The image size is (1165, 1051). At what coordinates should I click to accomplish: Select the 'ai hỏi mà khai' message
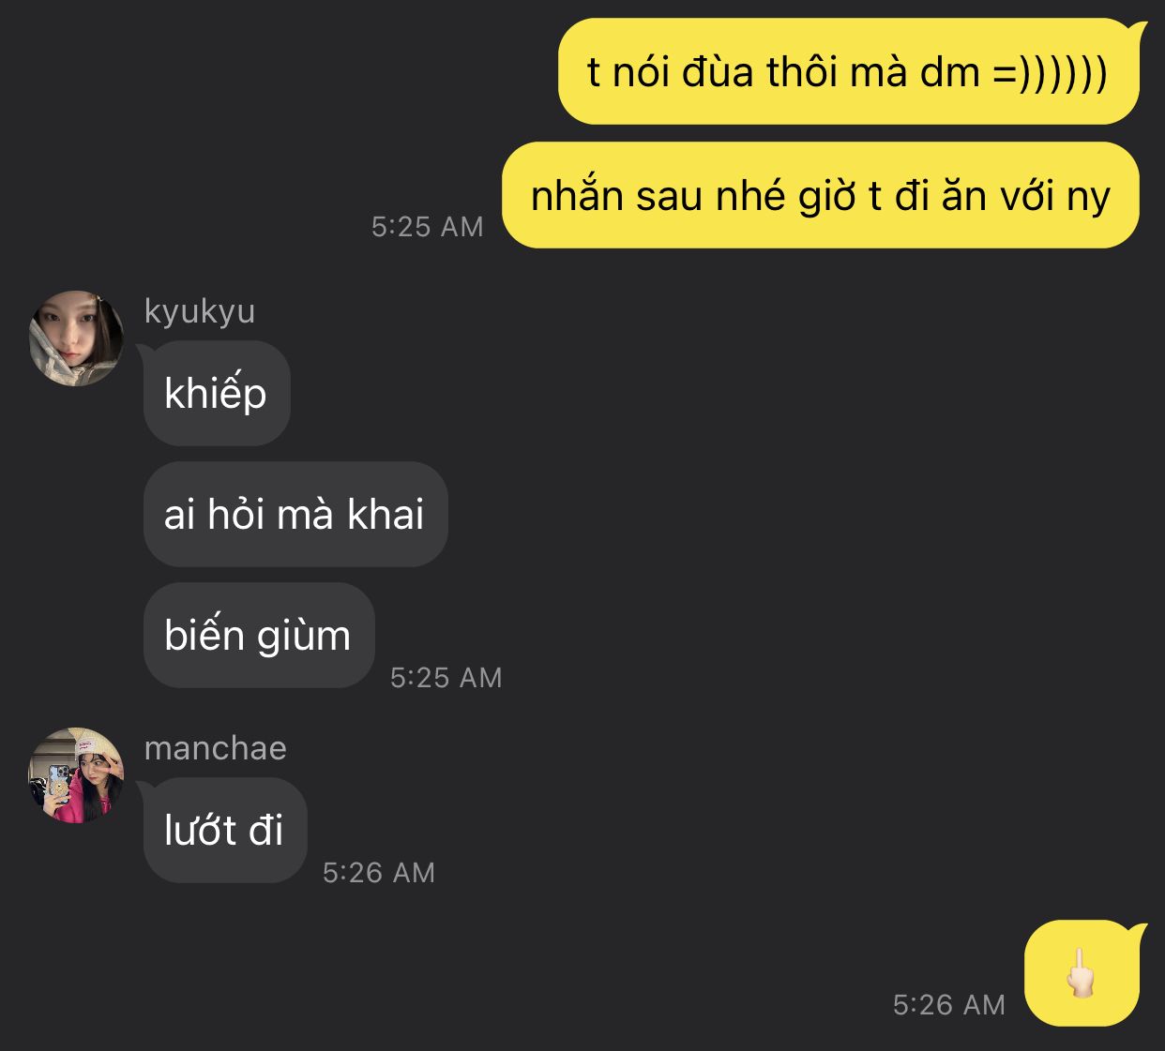tap(295, 514)
